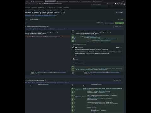Open the Projects repository tab
This screenshot has width=151, height=113.
(x=42, y=8)
